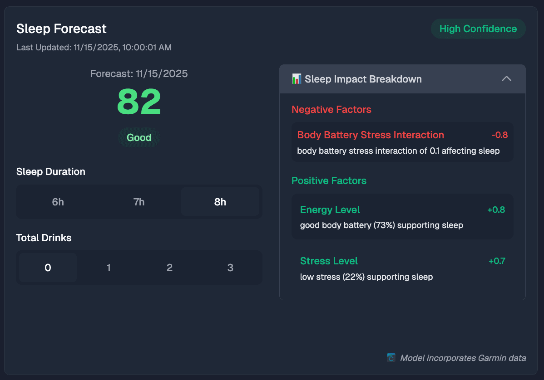Click the forecast score 82
This screenshot has width=544, height=380.
(139, 102)
